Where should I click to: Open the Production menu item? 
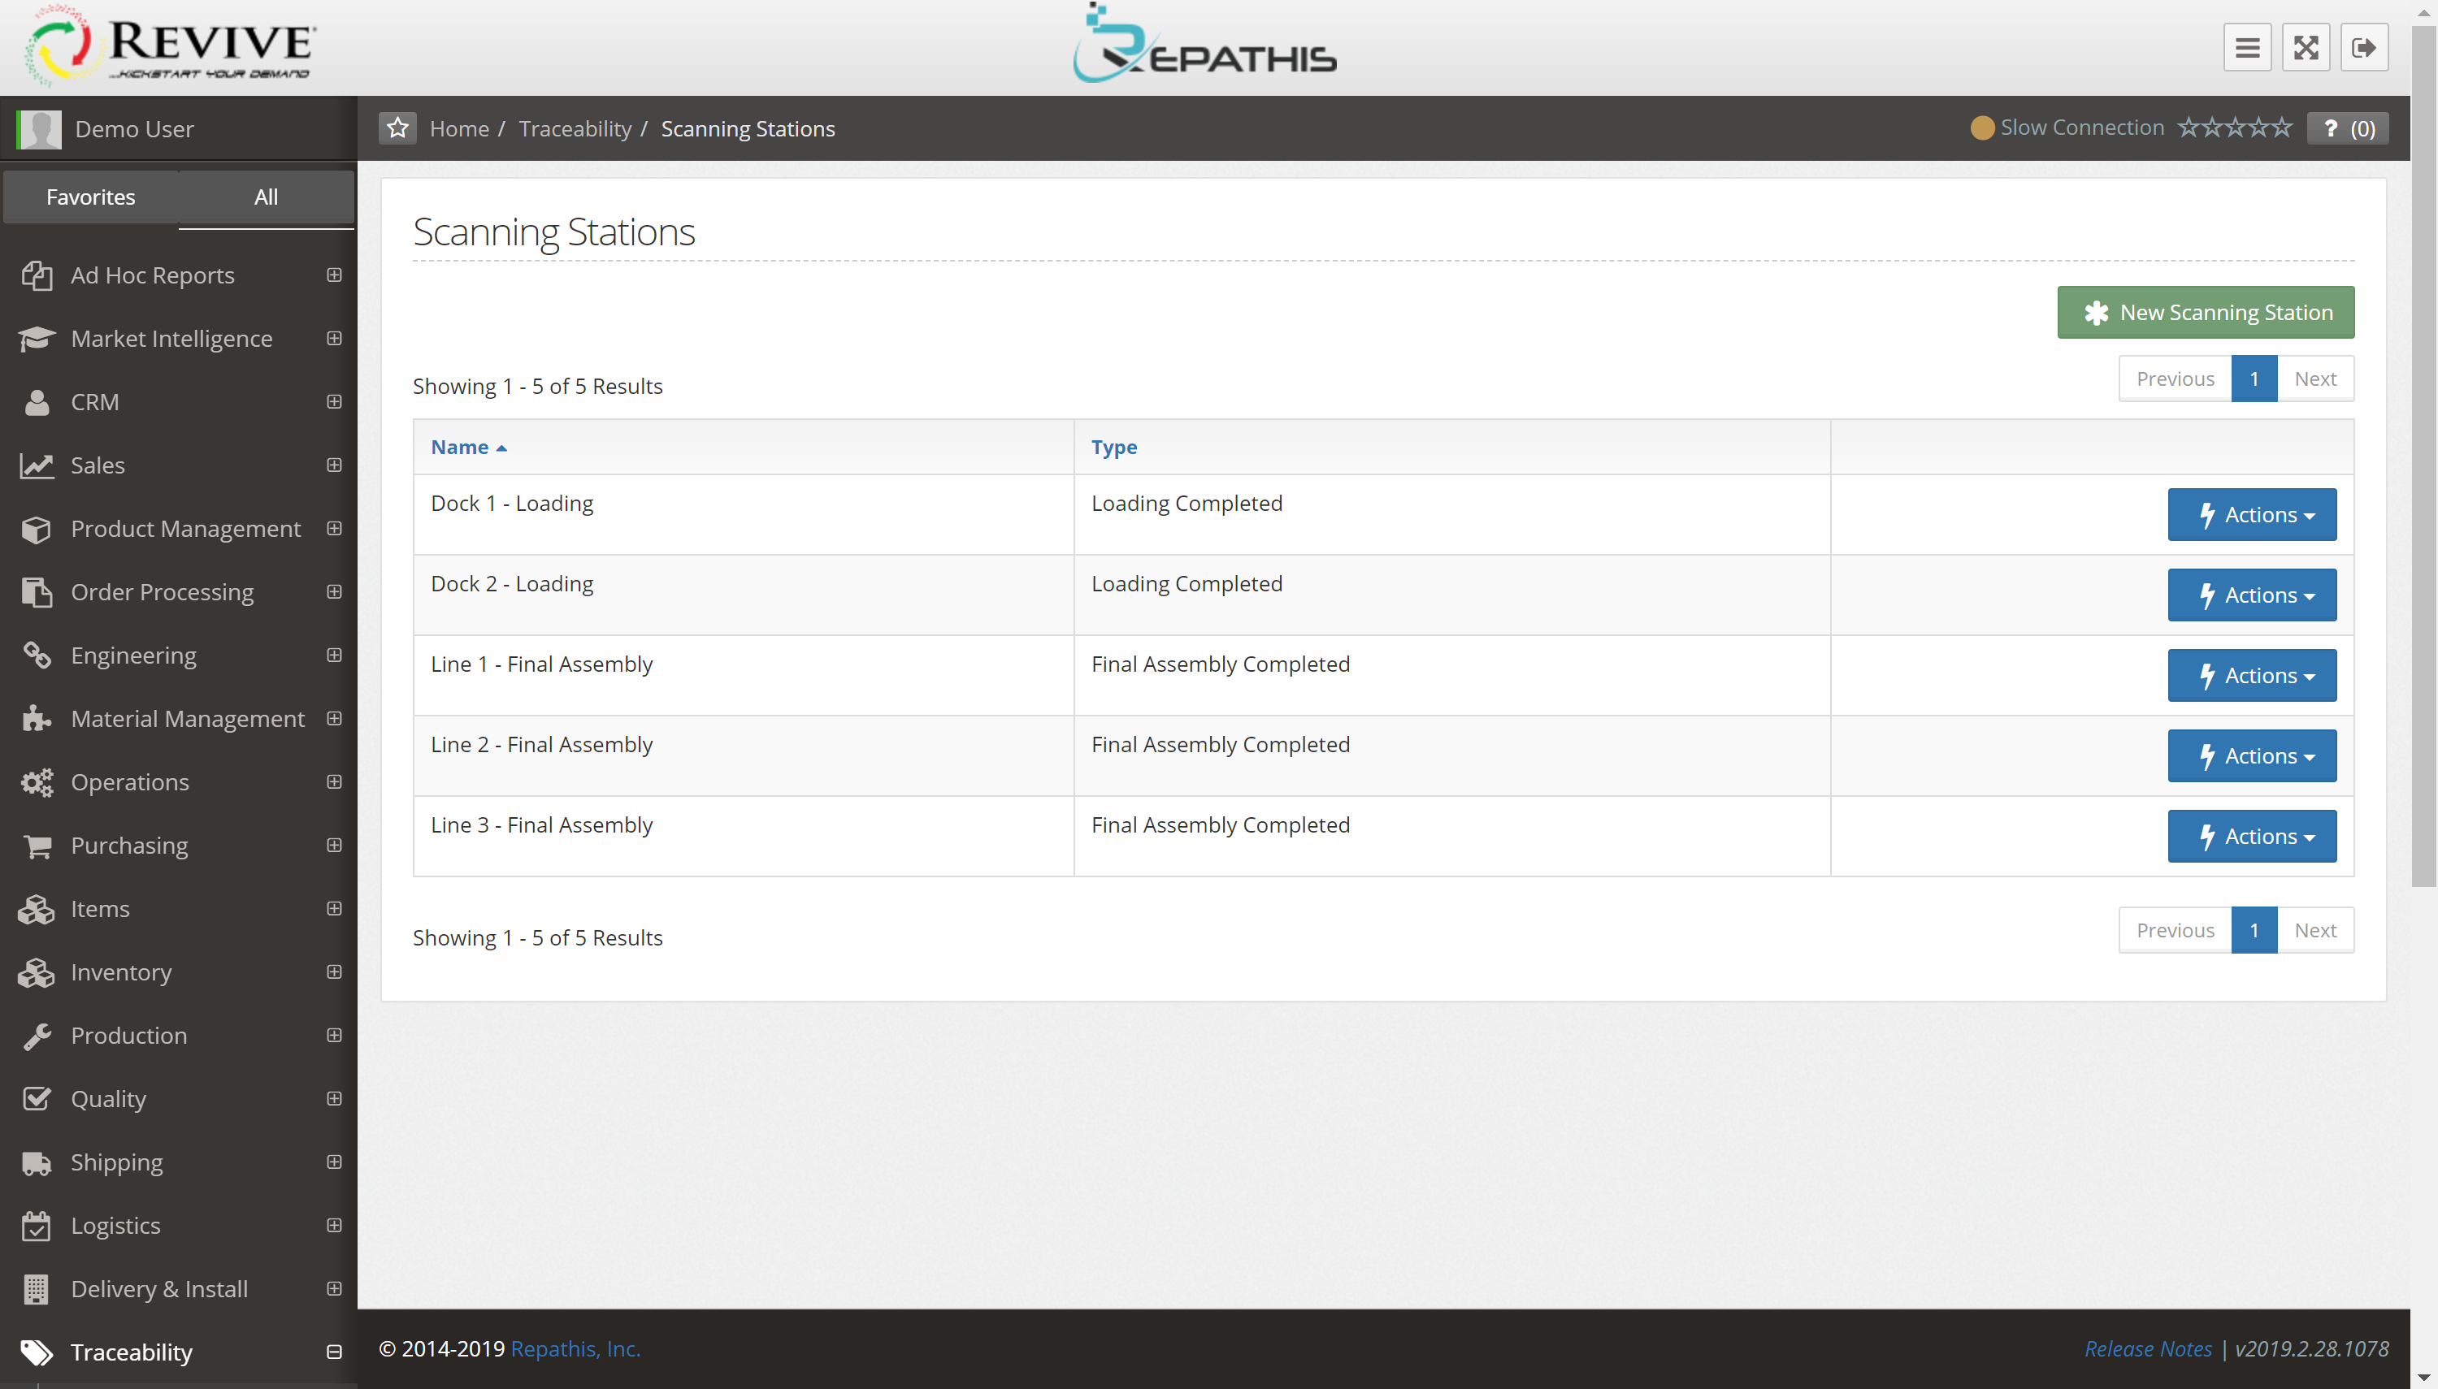pos(129,1035)
